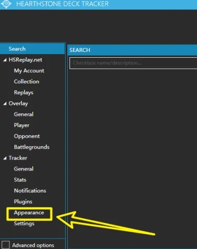Enable the Advanced options checkbox
Image resolution: width=197 pixels, height=249 pixels.
(6, 245)
